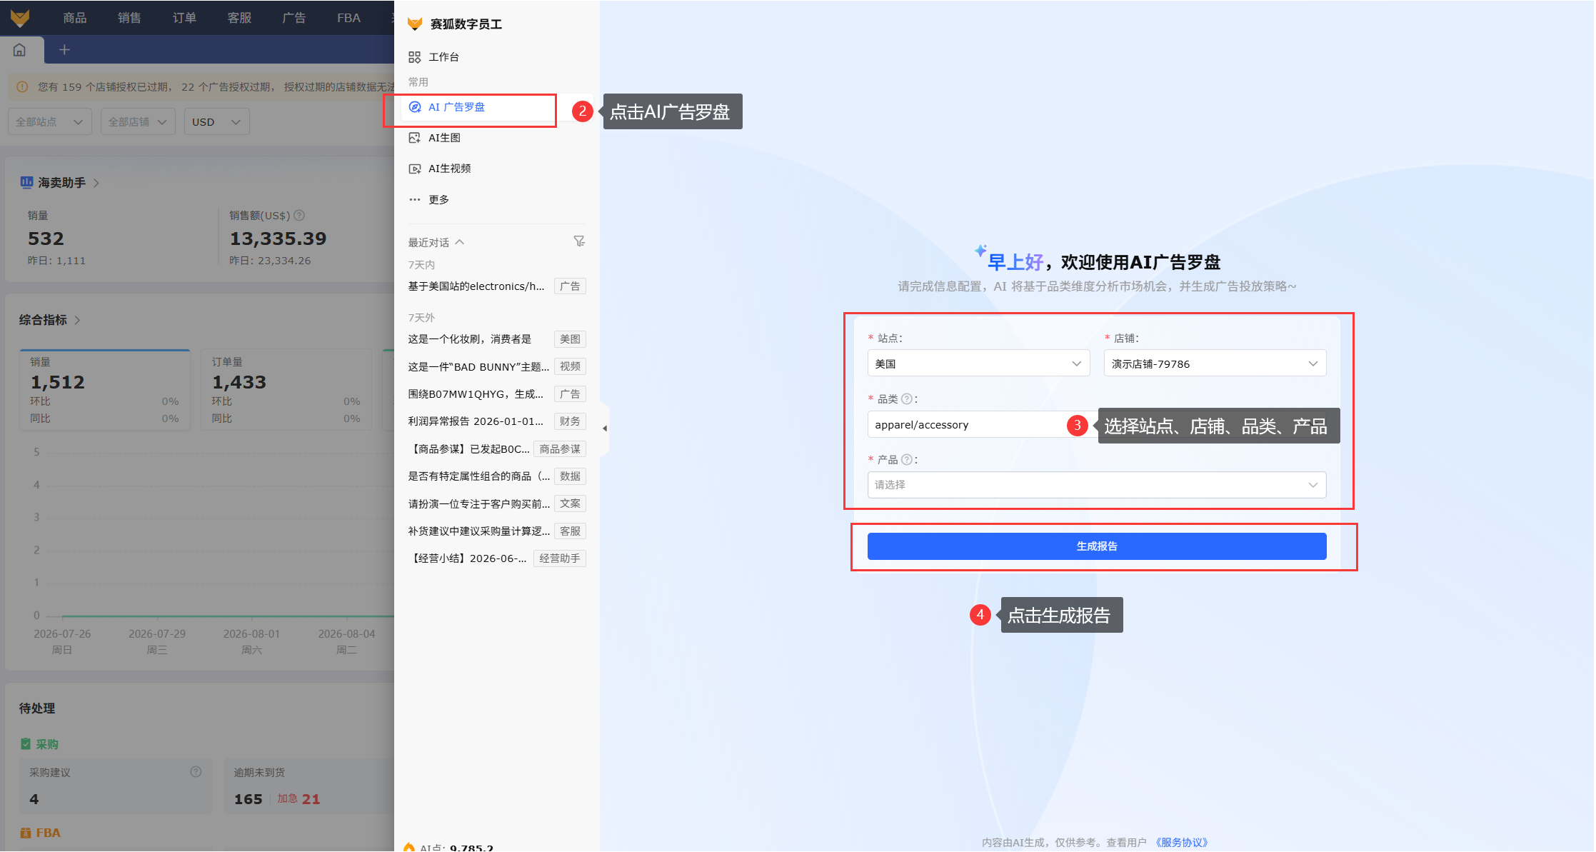Click the 赛狐数字员工 fox logo
1596x852 pixels.
tap(414, 24)
